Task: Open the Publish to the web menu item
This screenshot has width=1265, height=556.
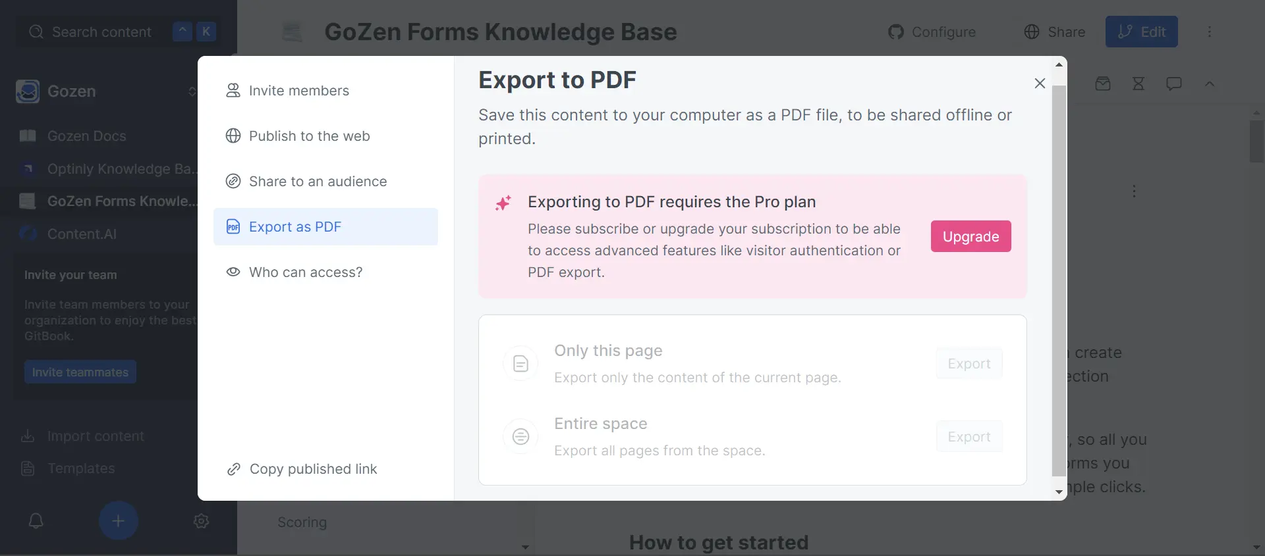Action: click(x=310, y=136)
